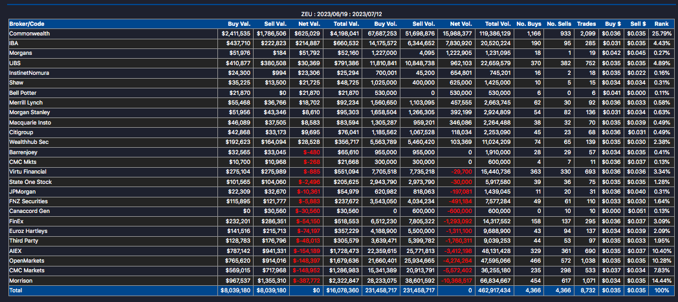Click UBS total volume 22,659,579

(495, 63)
